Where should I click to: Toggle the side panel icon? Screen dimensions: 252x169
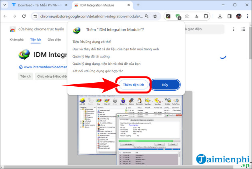pyautogui.click(x=229, y=16)
